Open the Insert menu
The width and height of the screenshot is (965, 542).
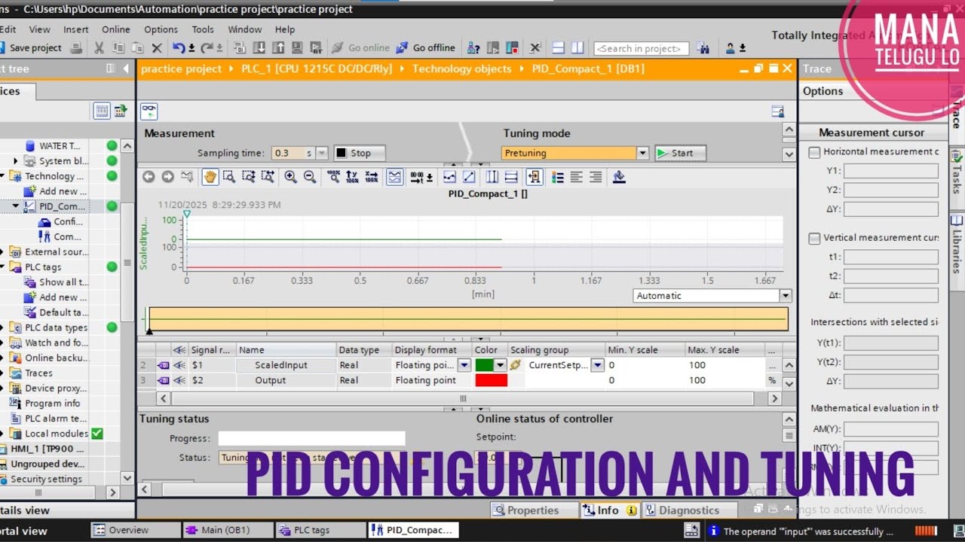pyautogui.click(x=76, y=29)
